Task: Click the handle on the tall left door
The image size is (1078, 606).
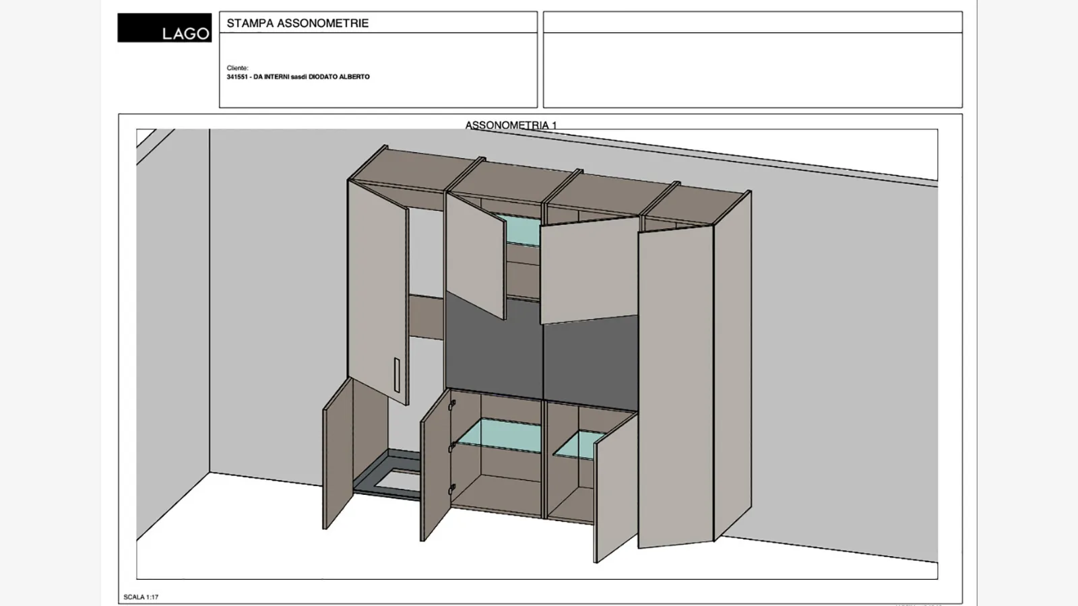Action: coord(397,374)
